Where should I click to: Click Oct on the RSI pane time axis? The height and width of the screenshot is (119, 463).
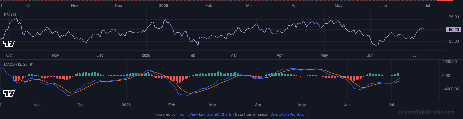pyautogui.click(x=9, y=55)
